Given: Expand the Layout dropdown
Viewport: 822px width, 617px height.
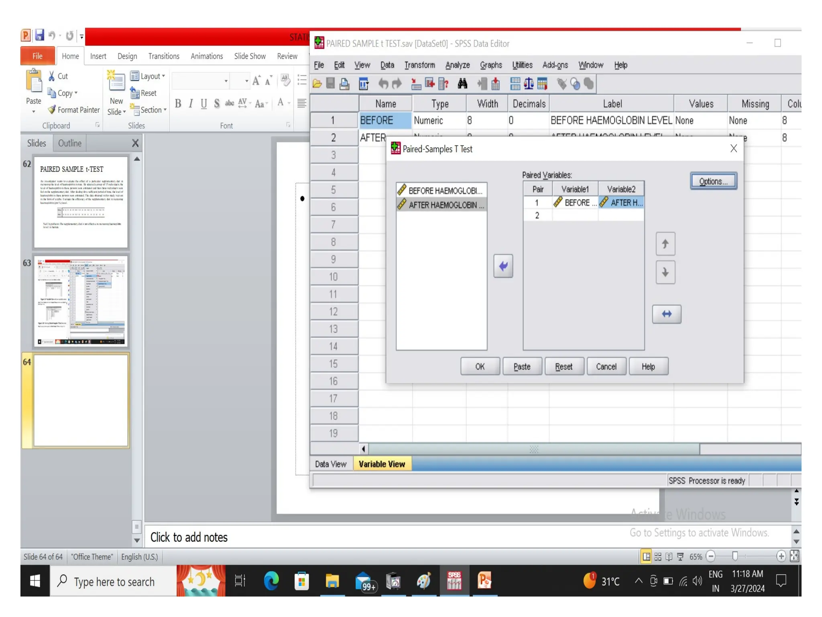Looking at the screenshot, I should coord(163,76).
